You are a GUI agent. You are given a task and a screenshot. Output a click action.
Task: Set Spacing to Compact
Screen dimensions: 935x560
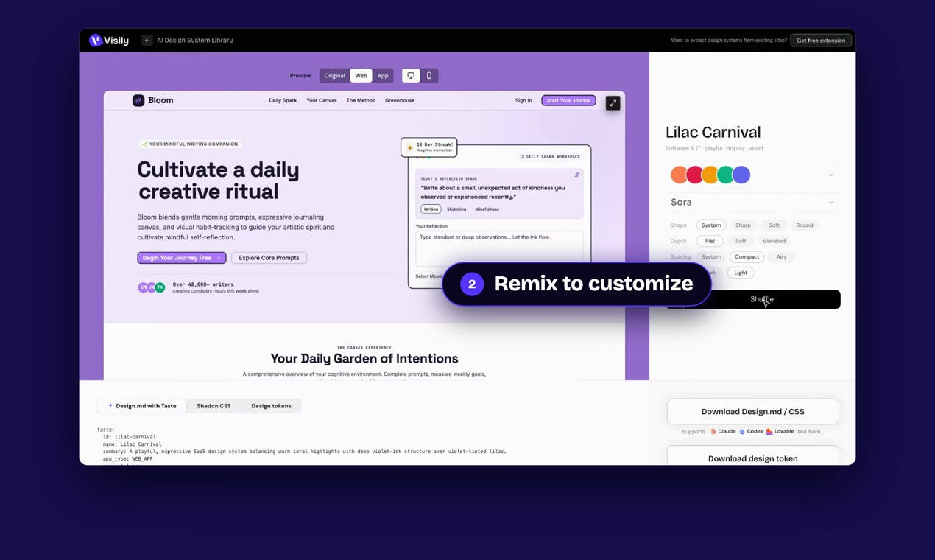(x=747, y=257)
